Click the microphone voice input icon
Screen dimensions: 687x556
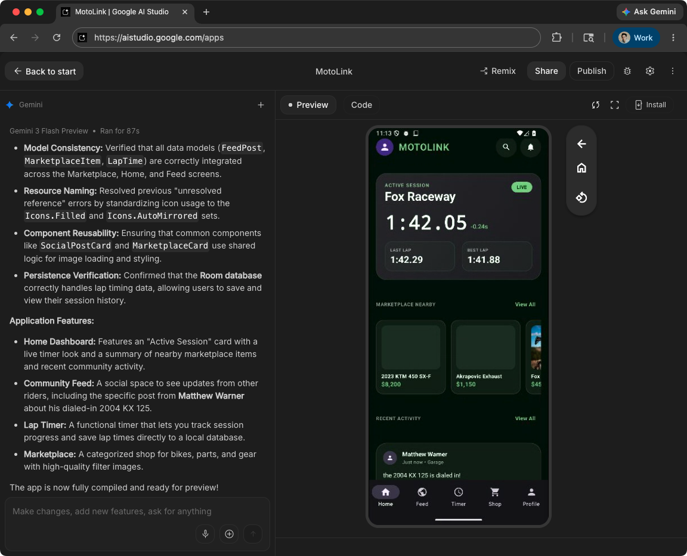pyautogui.click(x=205, y=534)
